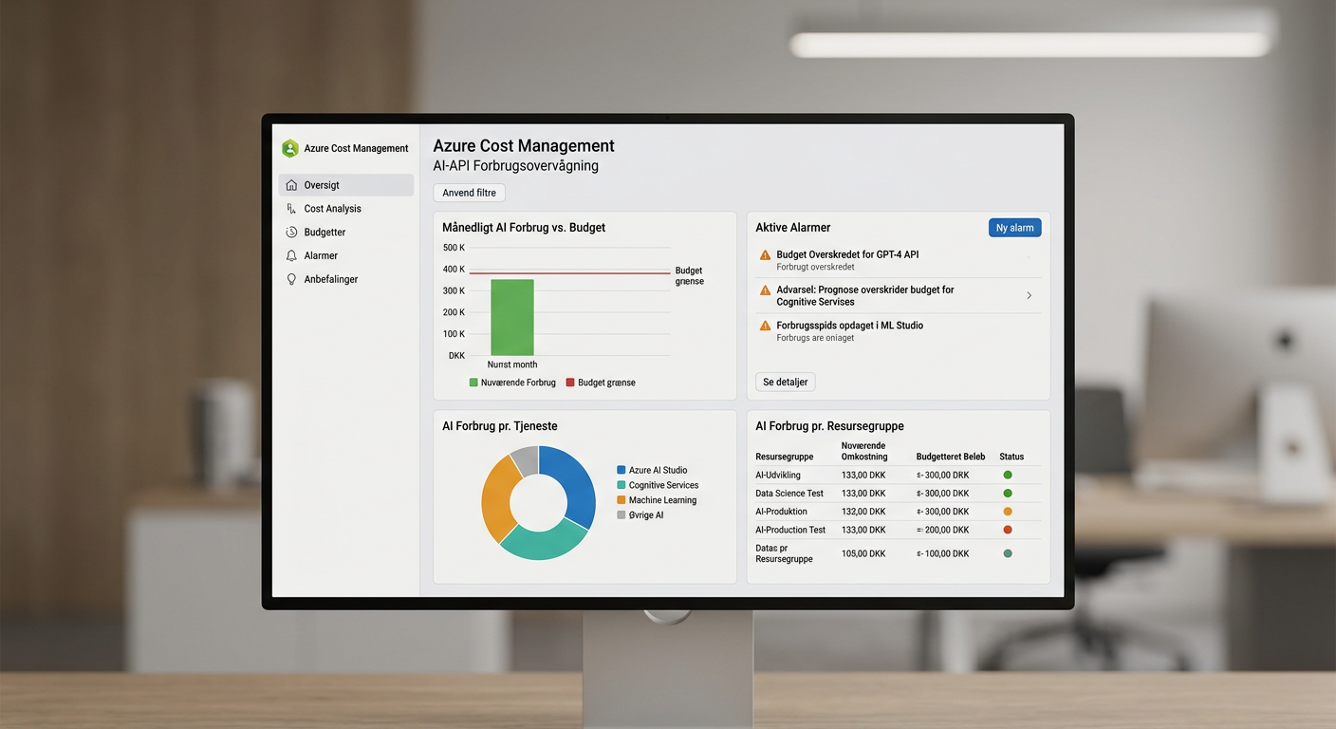Image resolution: width=1336 pixels, height=729 pixels.
Task: Click the Oversigt home icon
Action: tap(291, 185)
